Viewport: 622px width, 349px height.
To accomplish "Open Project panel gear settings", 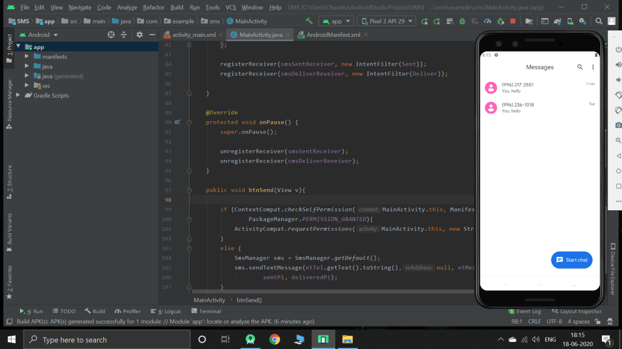I will point(139,35).
